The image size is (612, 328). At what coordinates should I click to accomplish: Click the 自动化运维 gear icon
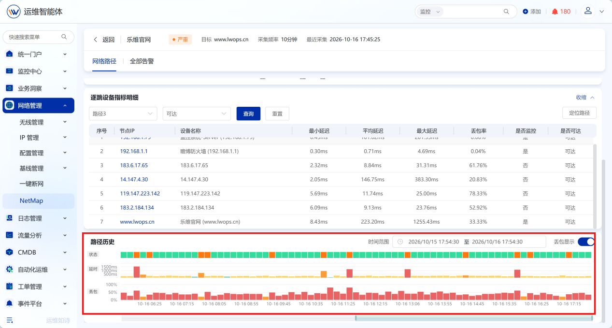9,270
